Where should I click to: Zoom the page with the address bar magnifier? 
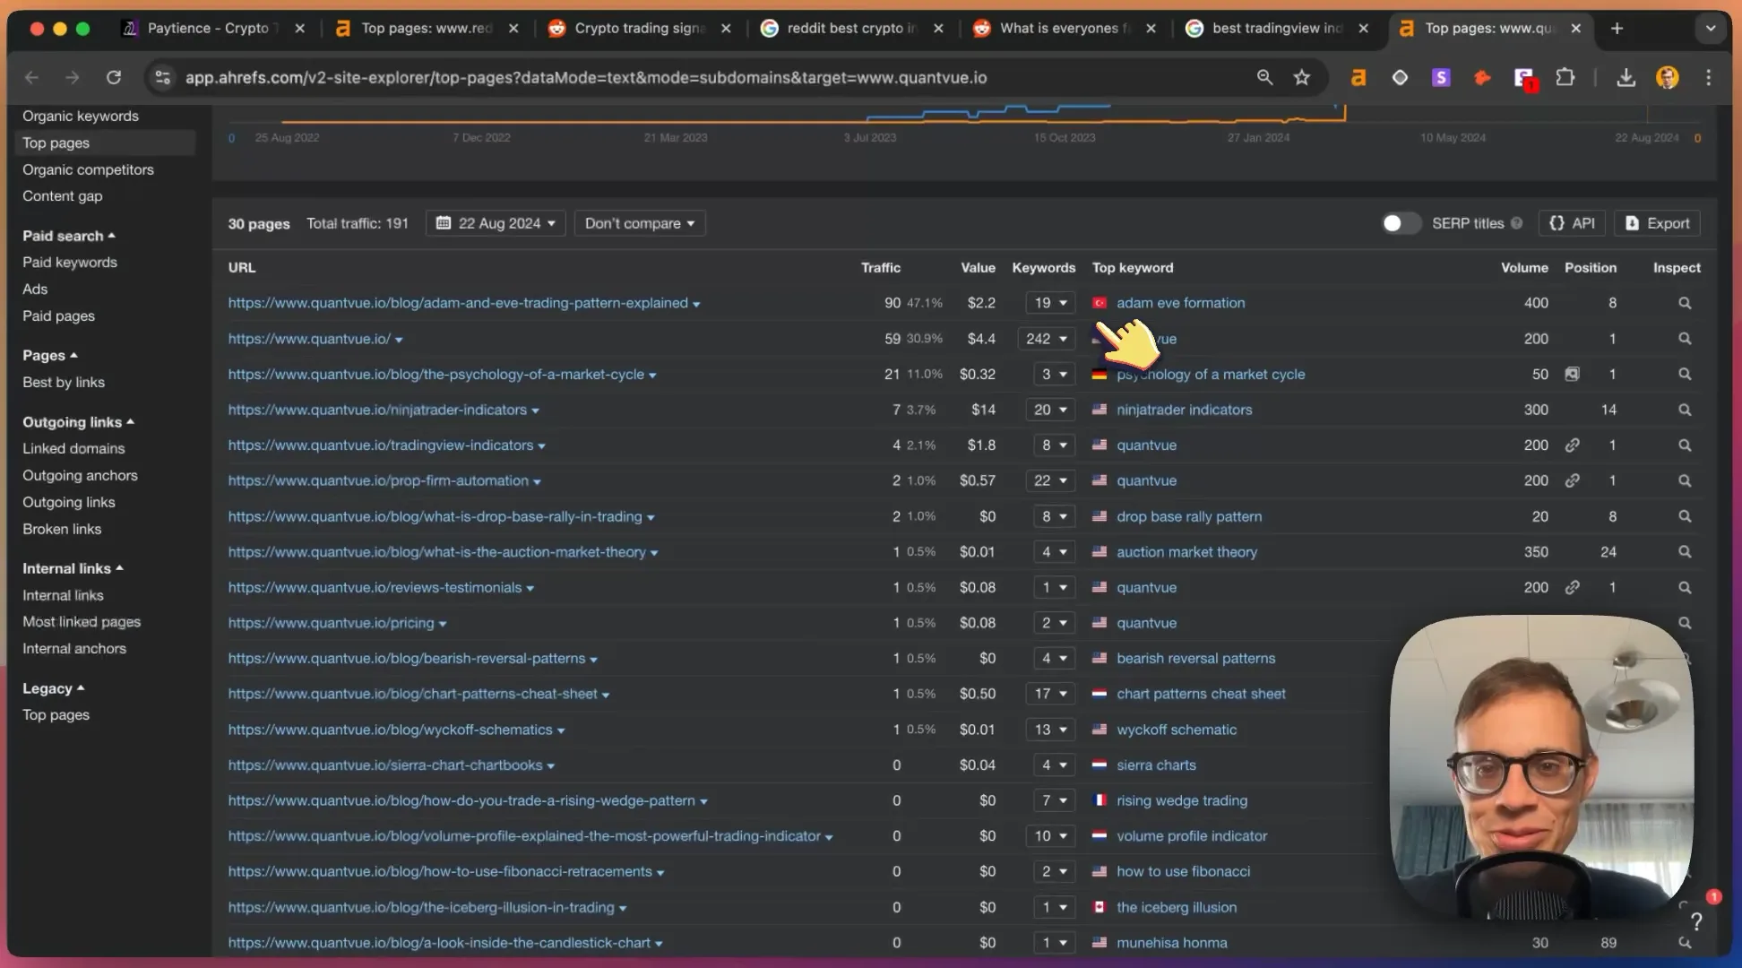point(1264,78)
